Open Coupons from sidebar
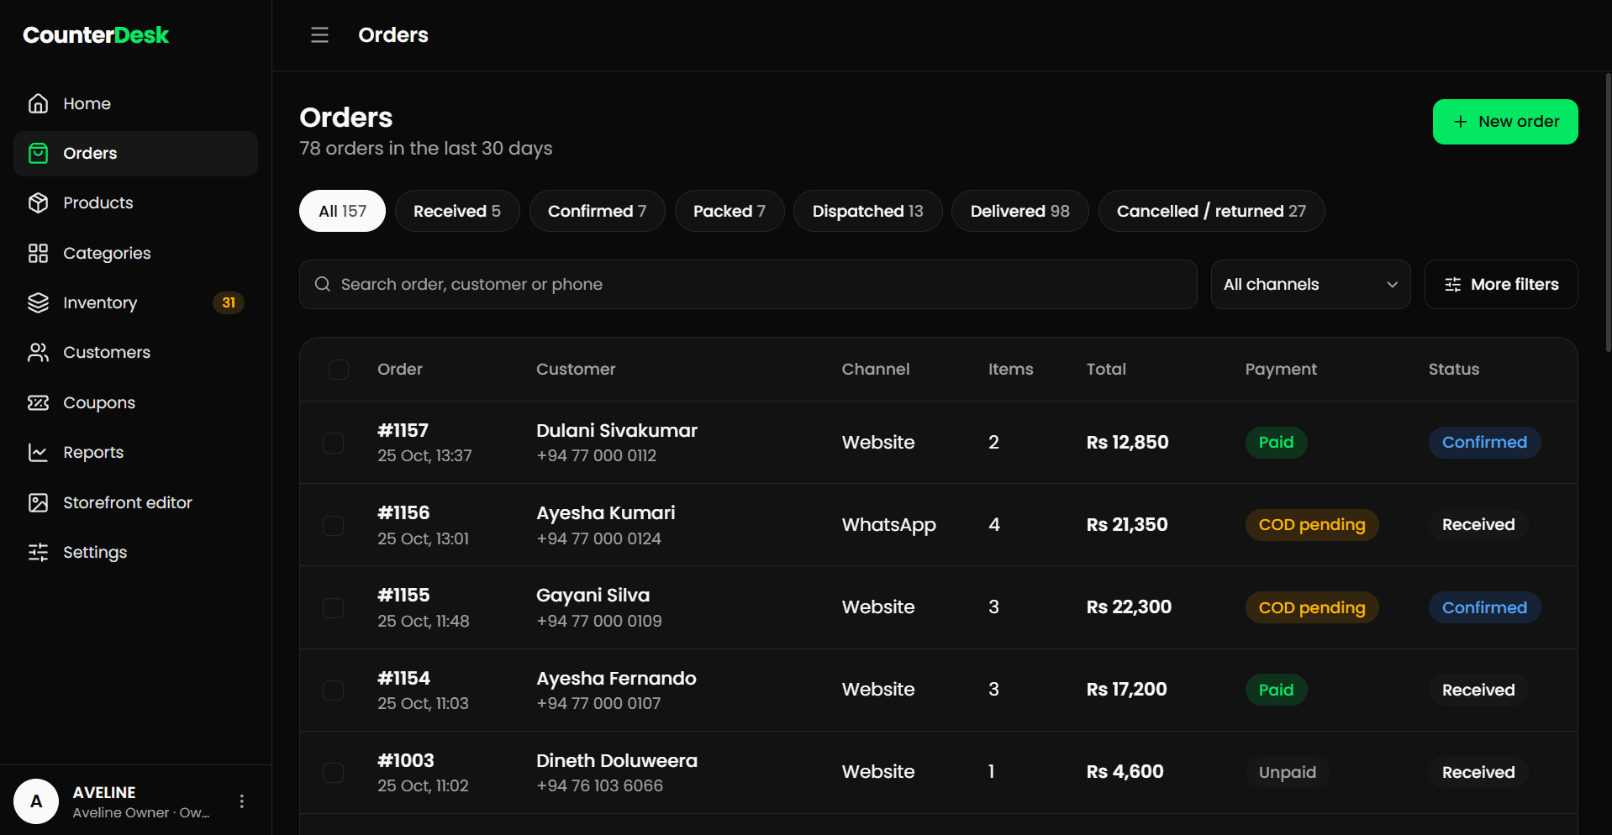Viewport: 1612px width, 835px height. coord(135,402)
